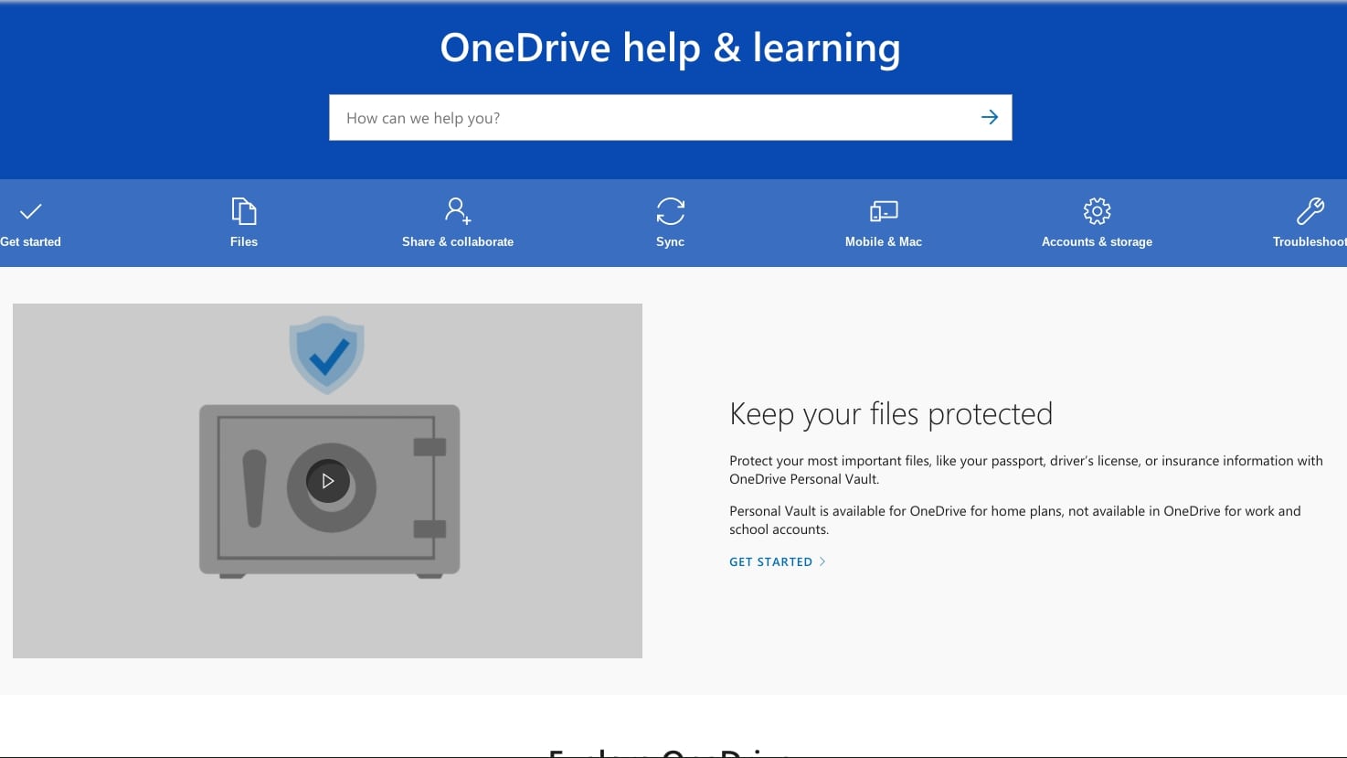Click the Files documents icon
This screenshot has width=1347, height=758.
point(244,211)
